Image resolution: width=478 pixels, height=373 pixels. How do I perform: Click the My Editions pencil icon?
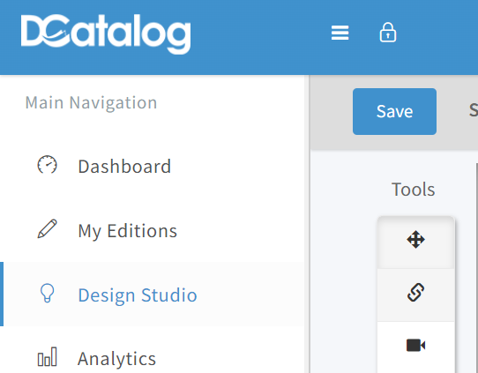47,228
